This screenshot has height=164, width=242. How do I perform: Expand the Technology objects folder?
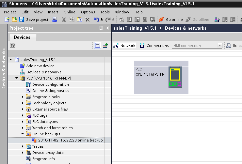pyautogui.click(x=23, y=103)
